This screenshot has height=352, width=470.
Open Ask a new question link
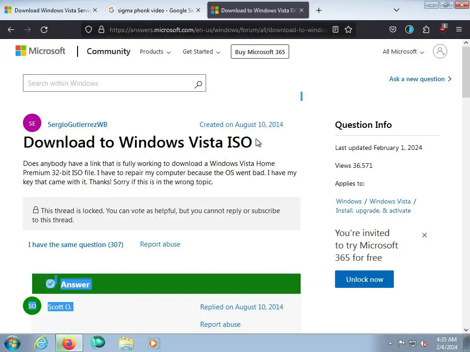tap(420, 79)
